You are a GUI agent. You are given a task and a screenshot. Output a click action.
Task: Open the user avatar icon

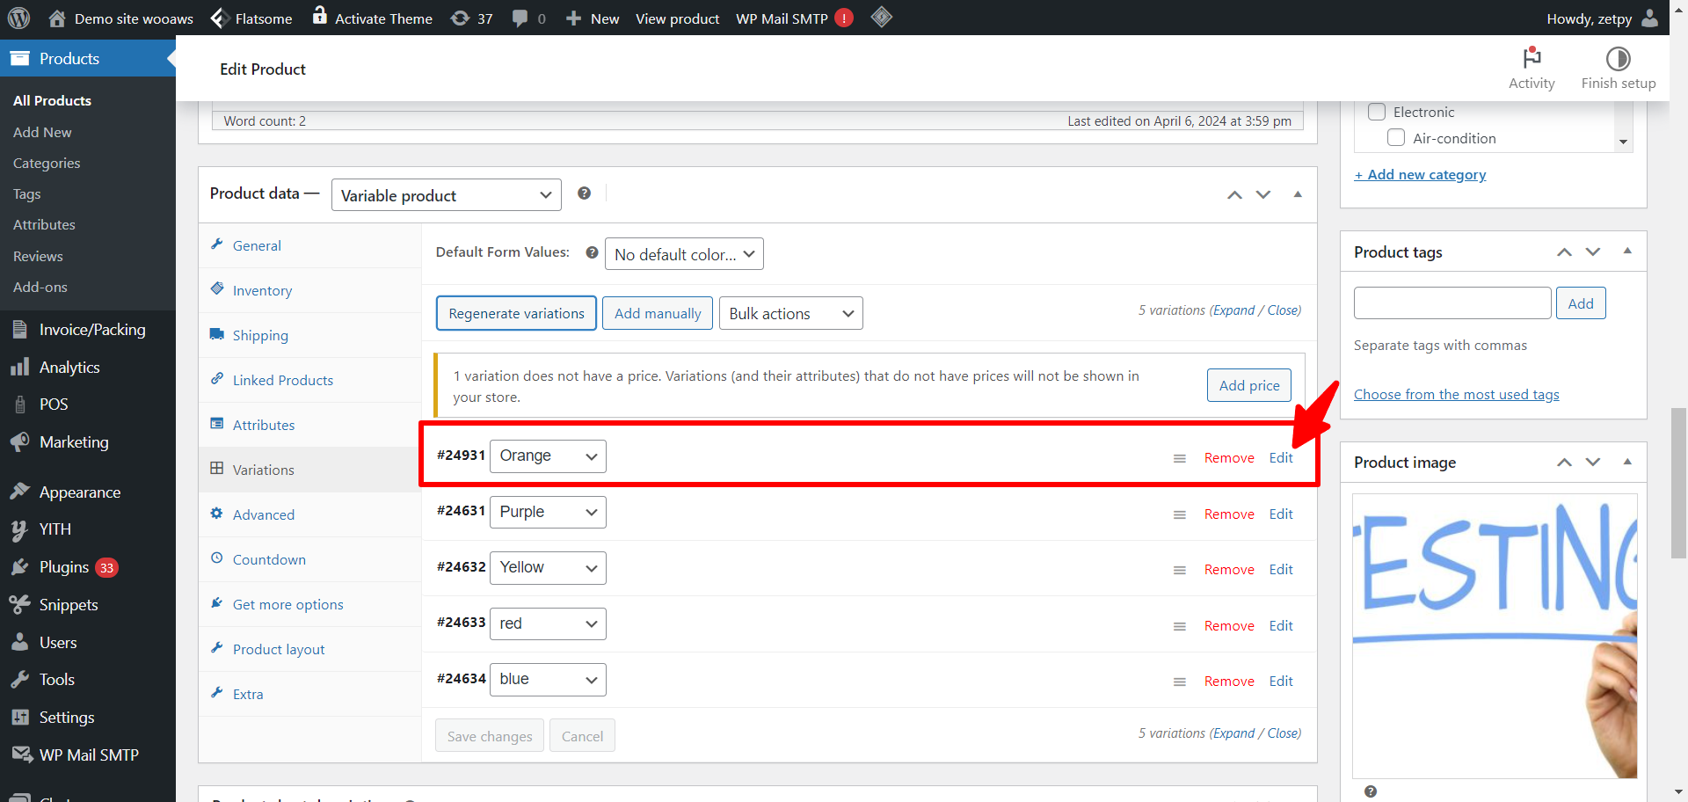click(x=1650, y=18)
